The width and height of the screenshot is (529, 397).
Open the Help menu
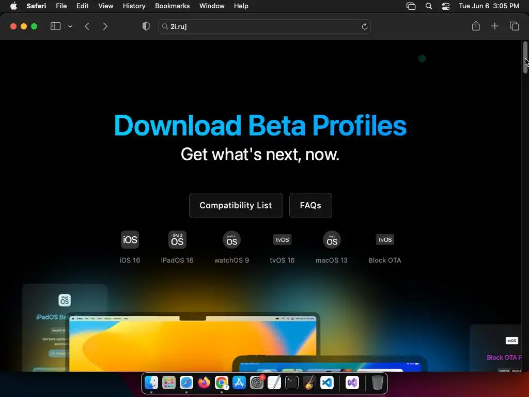[x=241, y=6]
